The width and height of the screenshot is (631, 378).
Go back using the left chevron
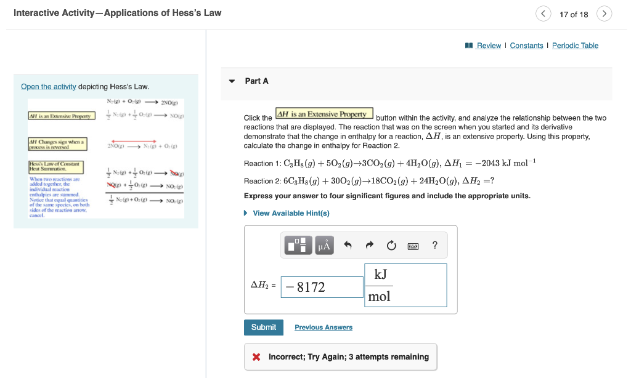point(543,13)
